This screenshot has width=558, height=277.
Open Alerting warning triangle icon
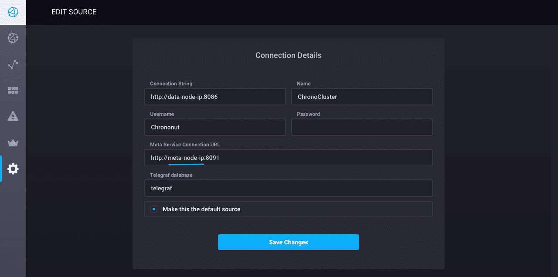pos(13,116)
